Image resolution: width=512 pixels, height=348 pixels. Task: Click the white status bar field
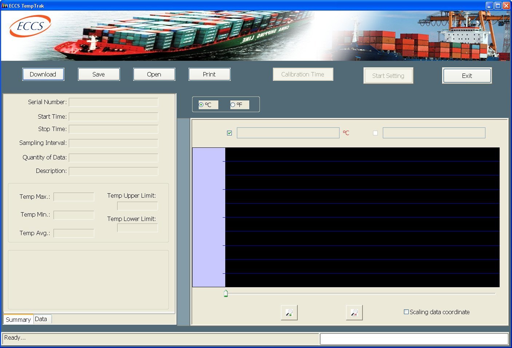coord(414,339)
